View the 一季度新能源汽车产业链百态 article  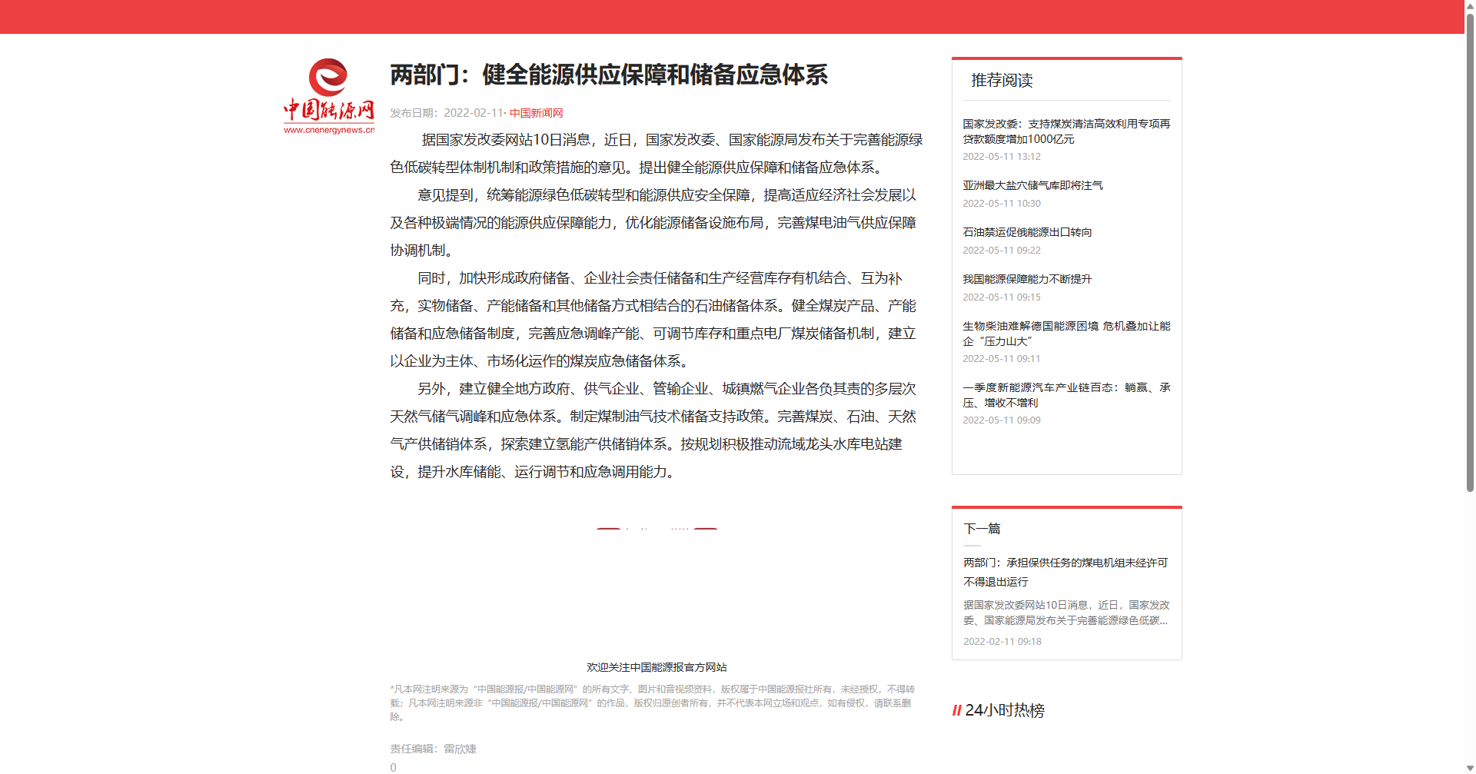point(1065,395)
